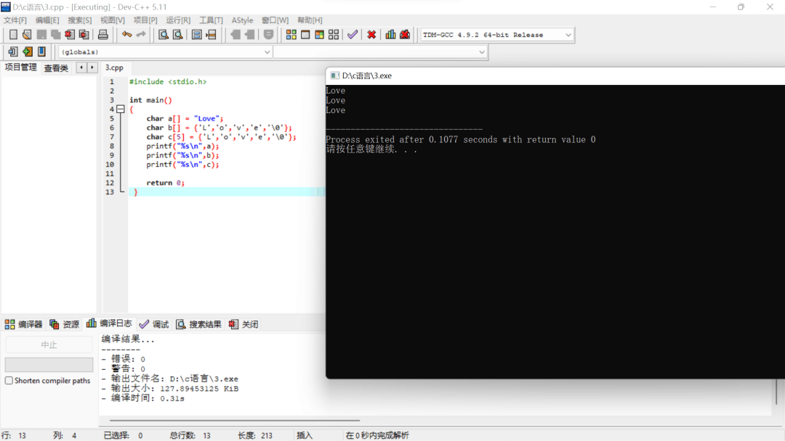Select the 3.cpp editor tab
Viewport: 785px width, 441px height.
pos(114,67)
